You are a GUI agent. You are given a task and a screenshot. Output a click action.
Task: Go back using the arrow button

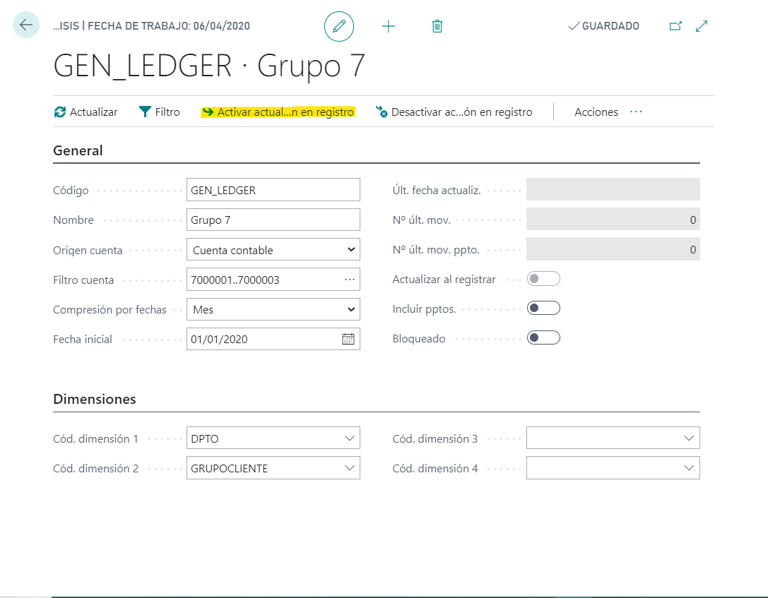26,25
